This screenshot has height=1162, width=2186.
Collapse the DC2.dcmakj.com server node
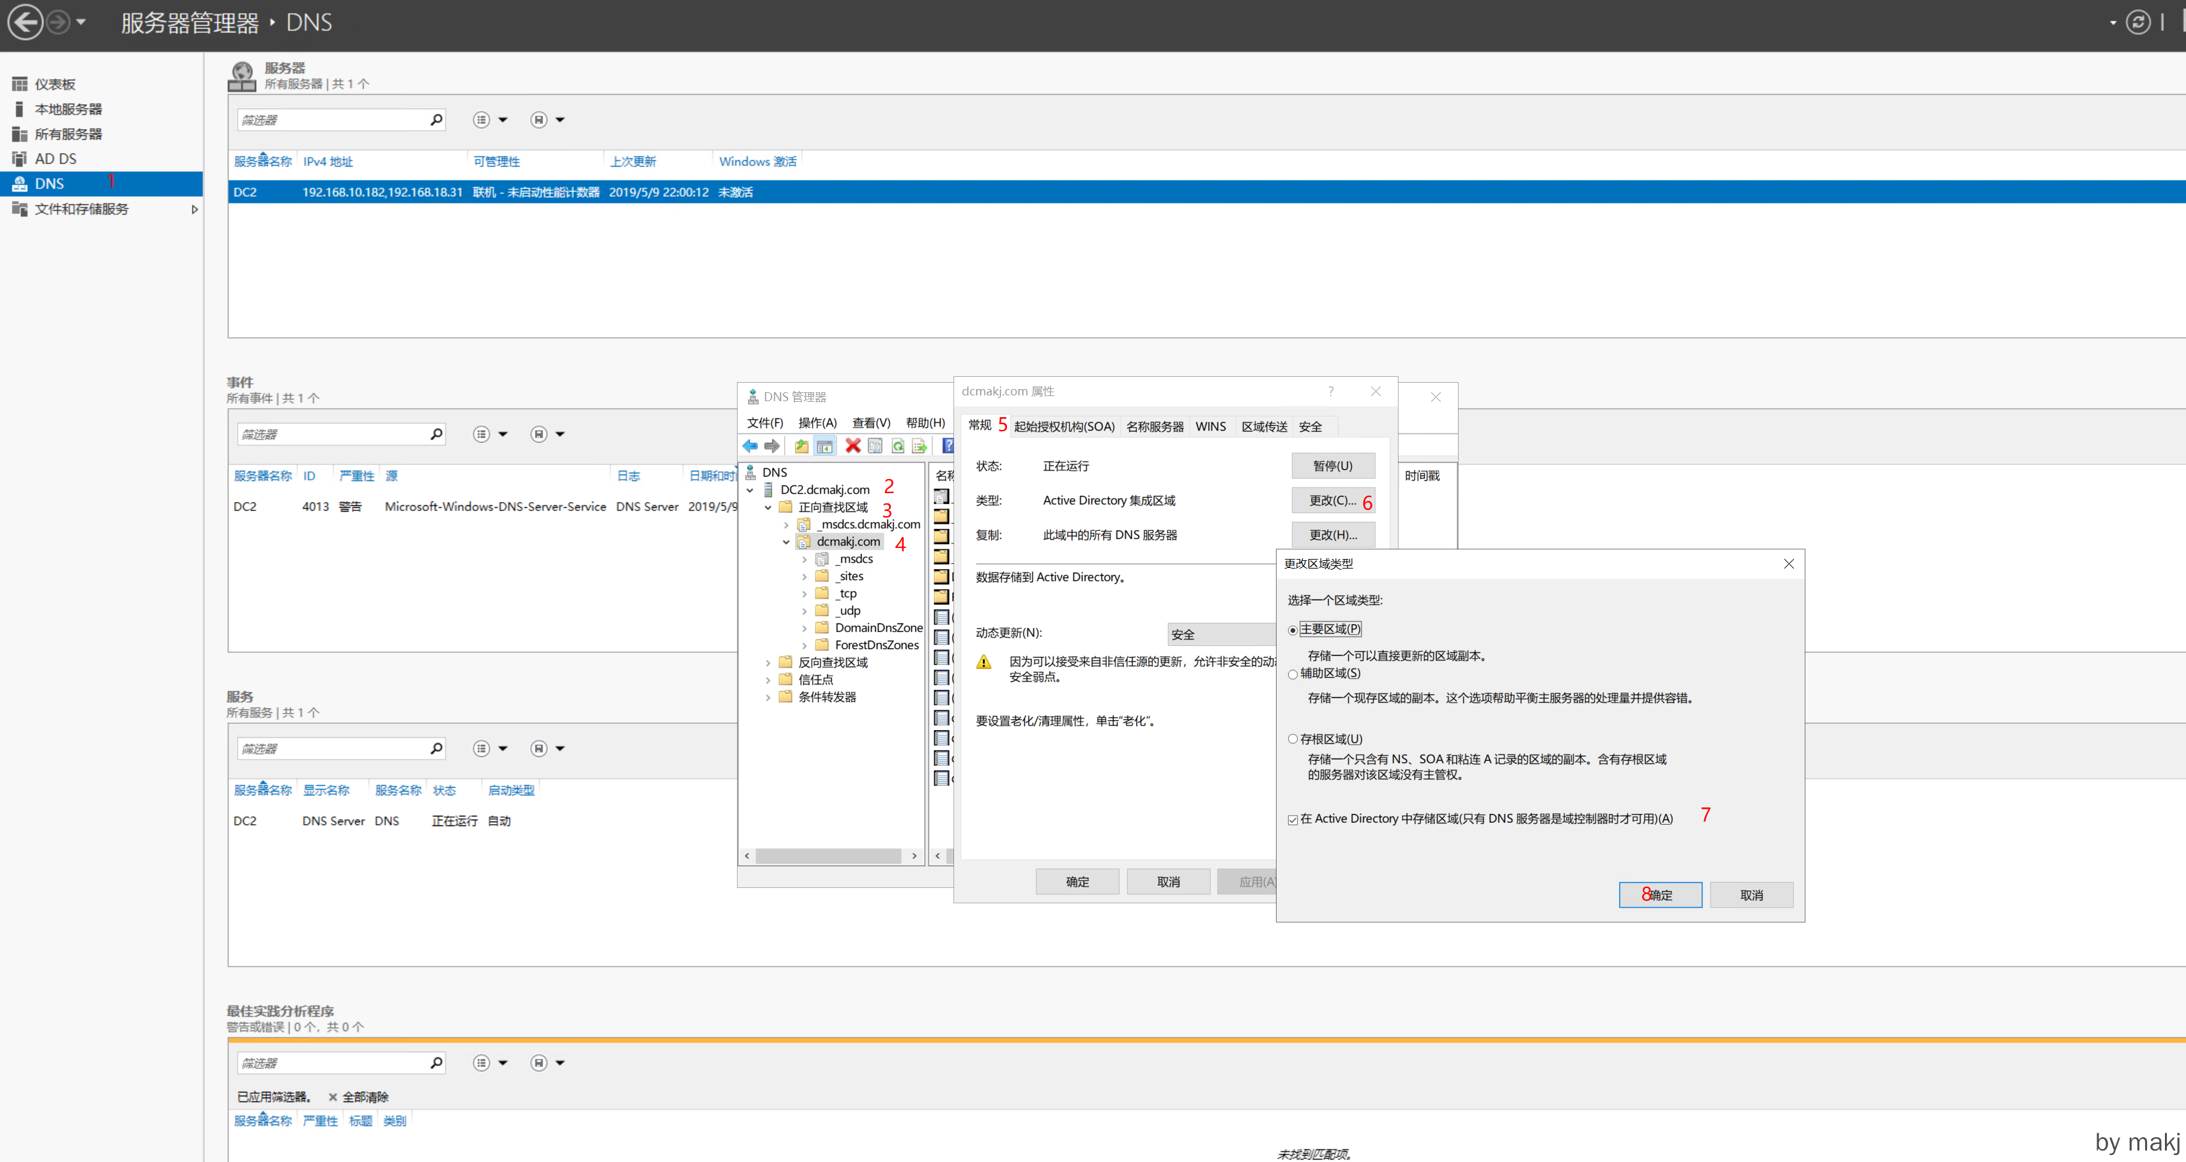pos(750,490)
